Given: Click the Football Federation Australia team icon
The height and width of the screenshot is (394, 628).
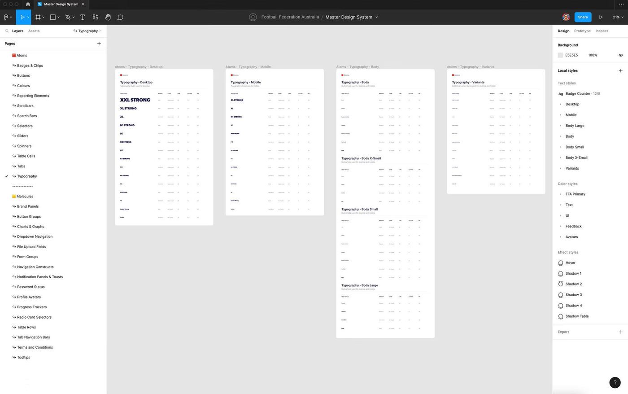Looking at the screenshot, I should [x=253, y=17].
